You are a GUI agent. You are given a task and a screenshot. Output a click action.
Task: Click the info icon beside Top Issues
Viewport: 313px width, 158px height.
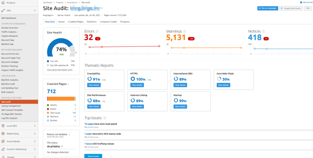105,118
